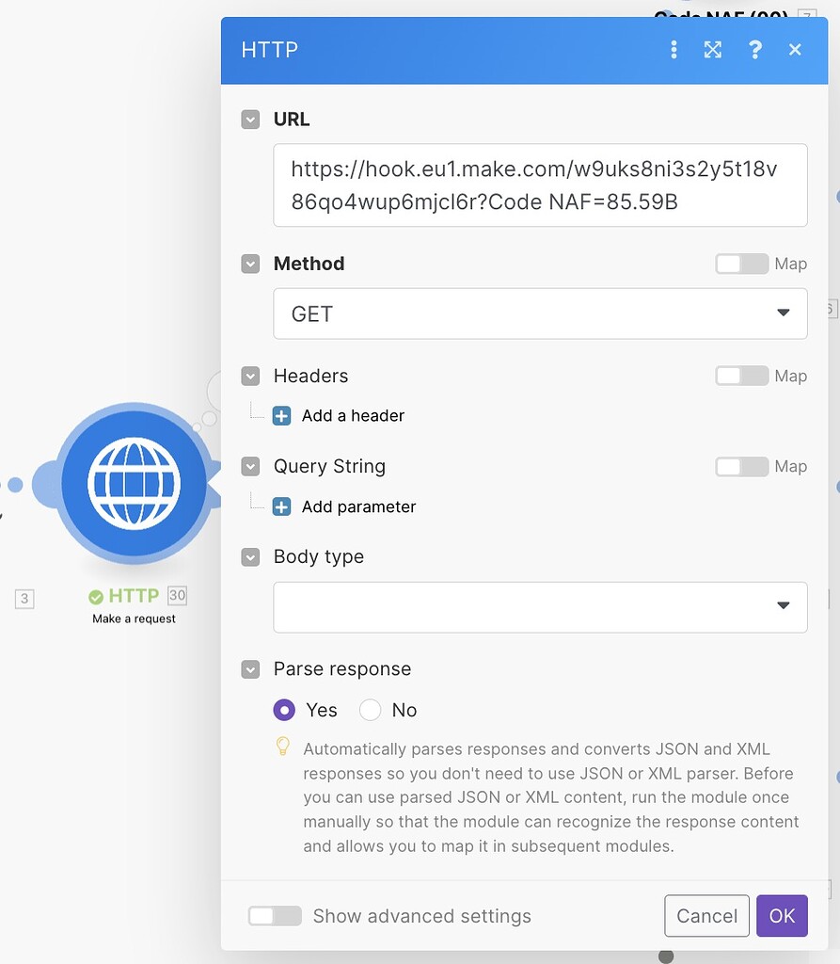
Task: Select No for Parse response
Action: 371,710
